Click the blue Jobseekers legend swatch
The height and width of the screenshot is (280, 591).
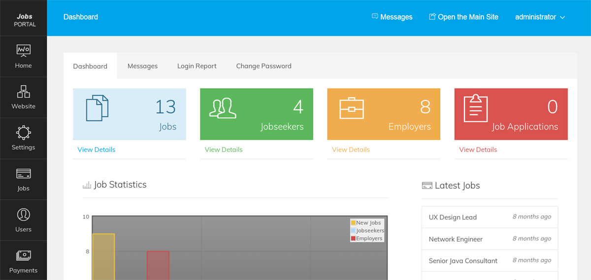pos(353,231)
